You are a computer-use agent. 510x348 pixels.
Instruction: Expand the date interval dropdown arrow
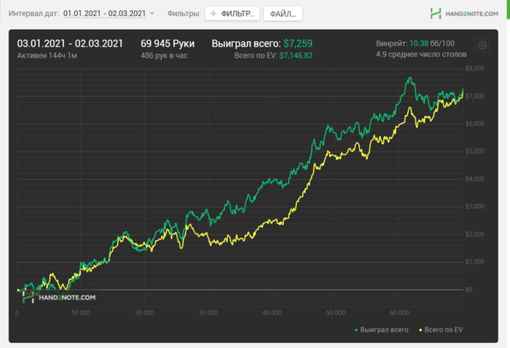(152, 14)
